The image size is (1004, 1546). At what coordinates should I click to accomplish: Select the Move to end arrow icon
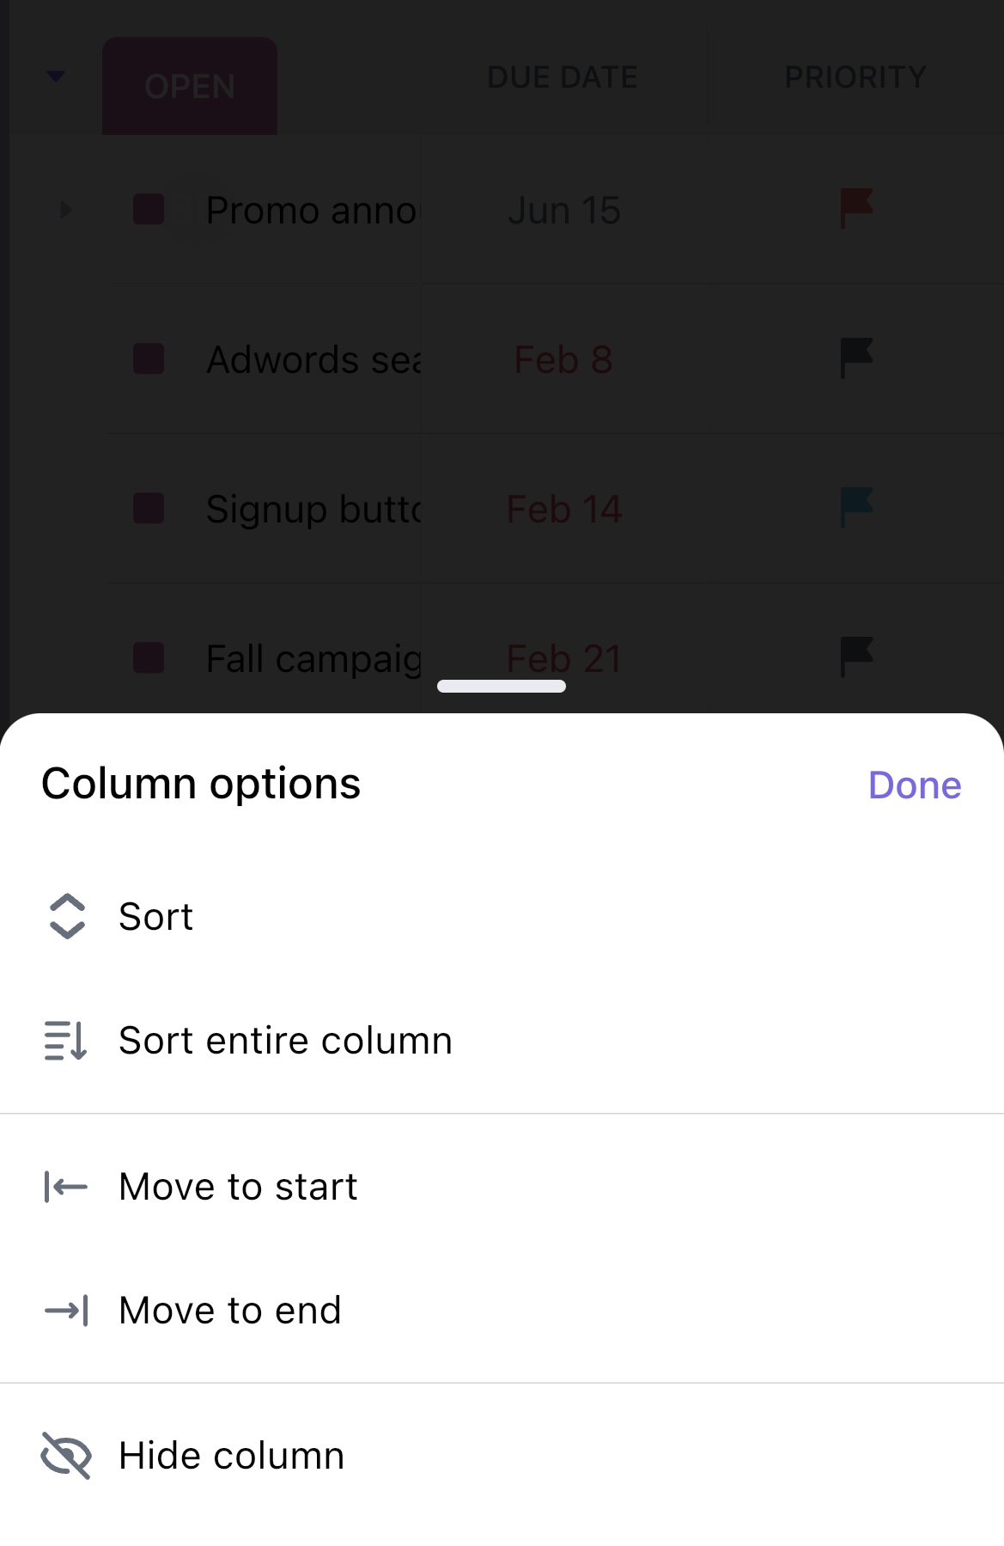64,1311
